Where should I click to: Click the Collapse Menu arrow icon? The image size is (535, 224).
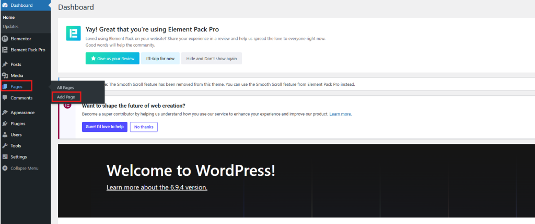coord(5,168)
